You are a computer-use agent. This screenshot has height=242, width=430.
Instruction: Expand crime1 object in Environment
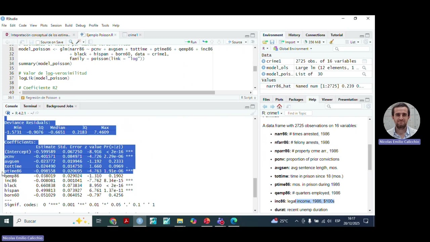264,61
